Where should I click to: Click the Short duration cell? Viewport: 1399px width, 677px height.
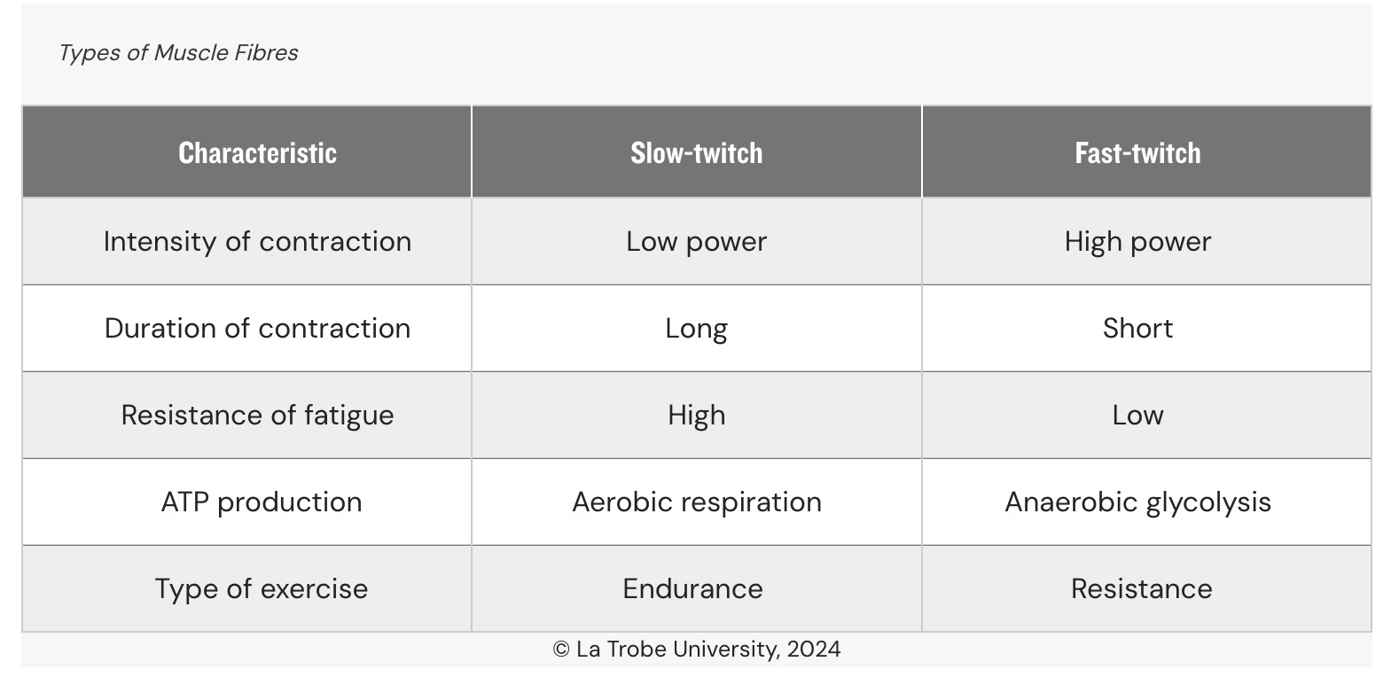click(1146, 328)
